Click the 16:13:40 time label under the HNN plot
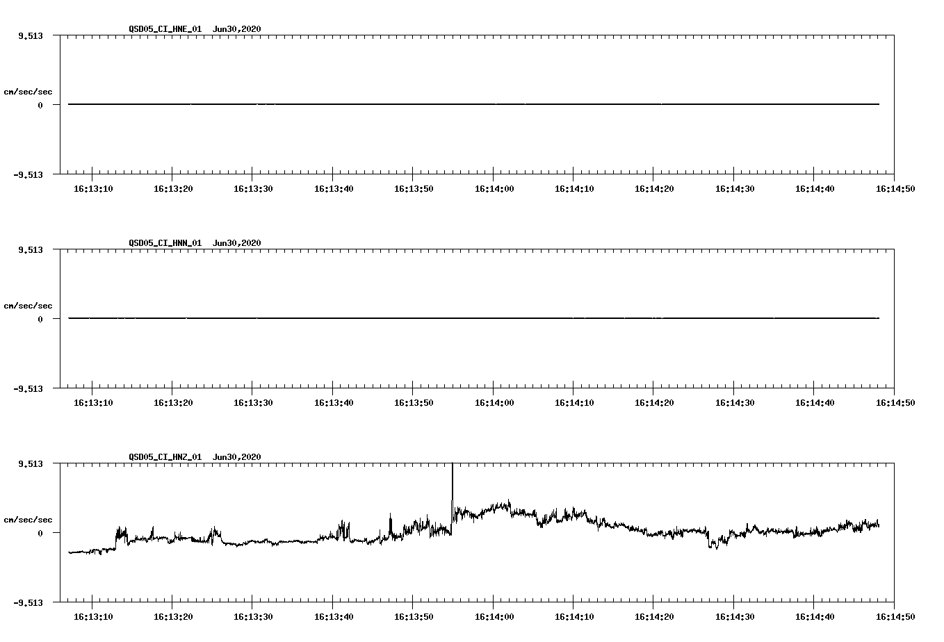The image size is (944, 642). pos(334,402)
